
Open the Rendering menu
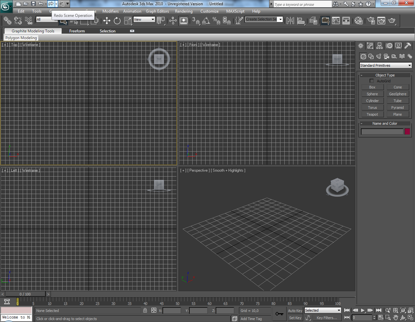tap(184, 11)
